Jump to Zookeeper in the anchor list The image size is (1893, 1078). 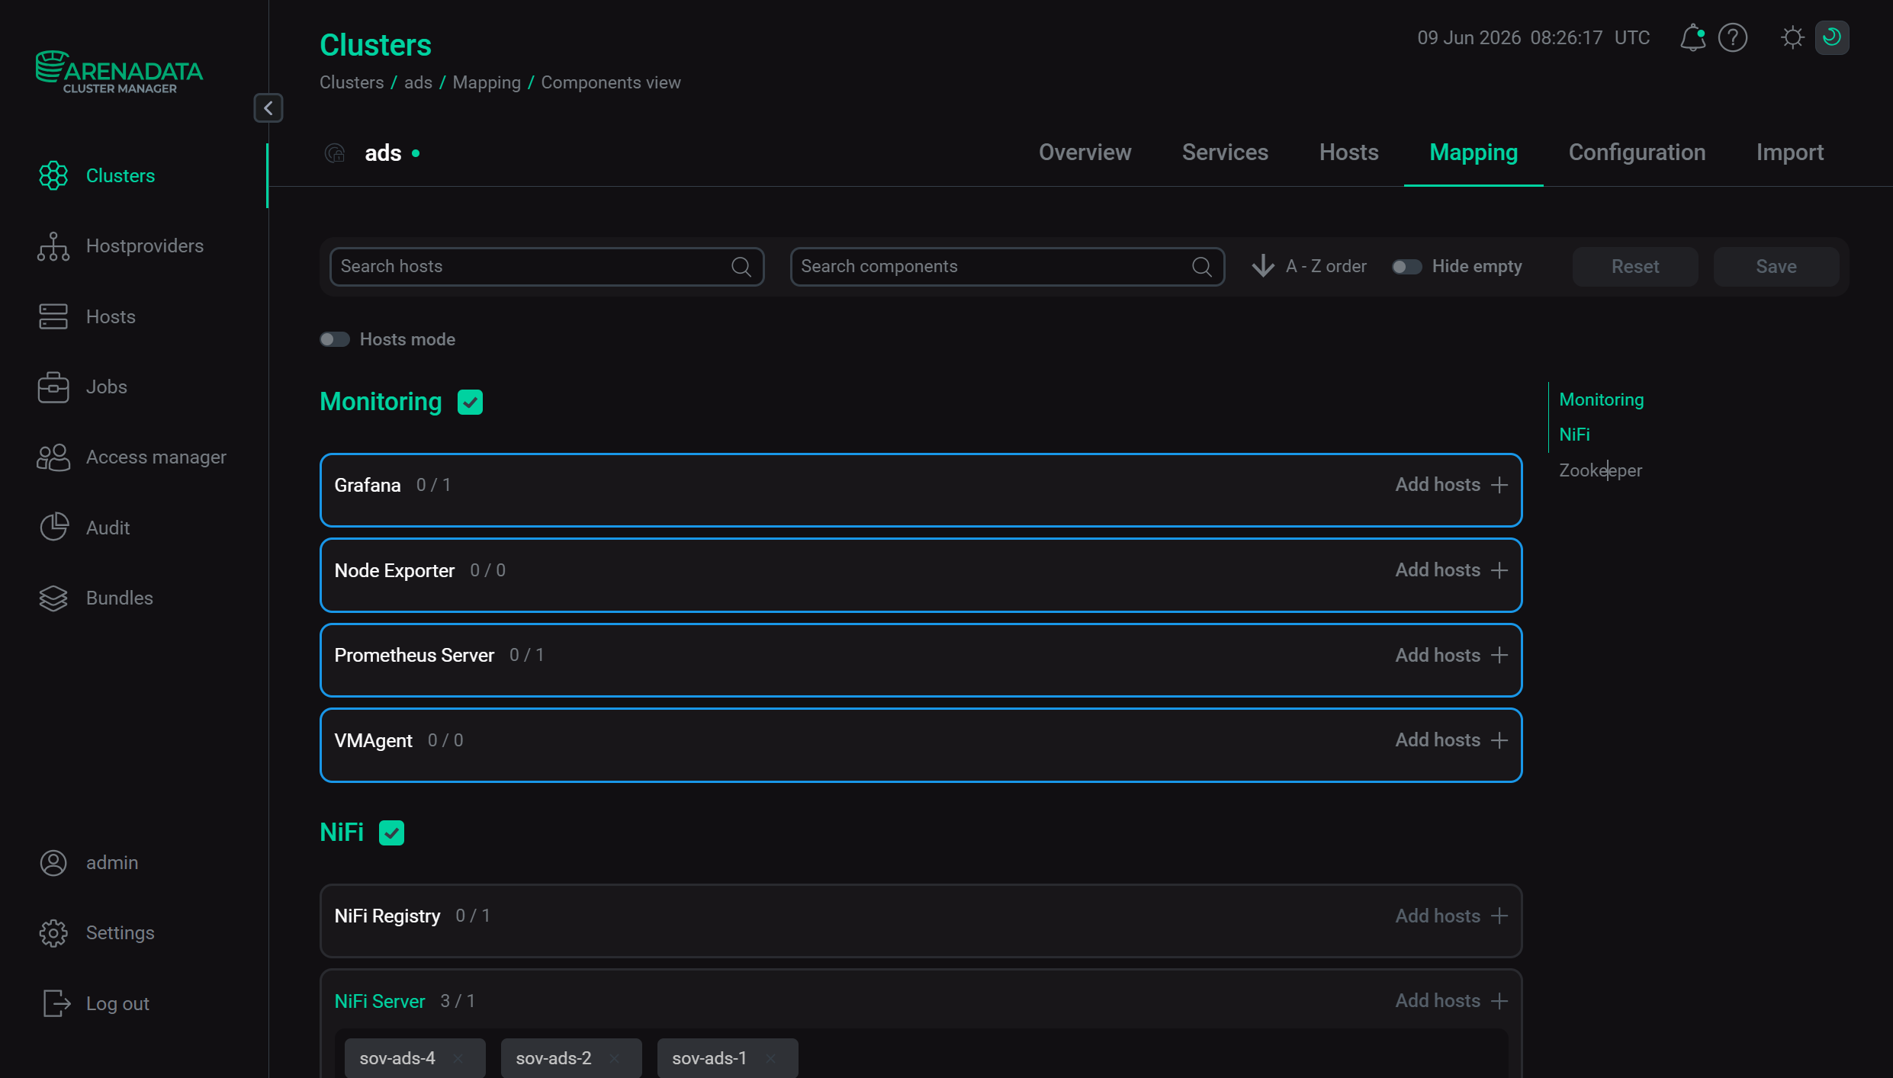point(1600,470)
